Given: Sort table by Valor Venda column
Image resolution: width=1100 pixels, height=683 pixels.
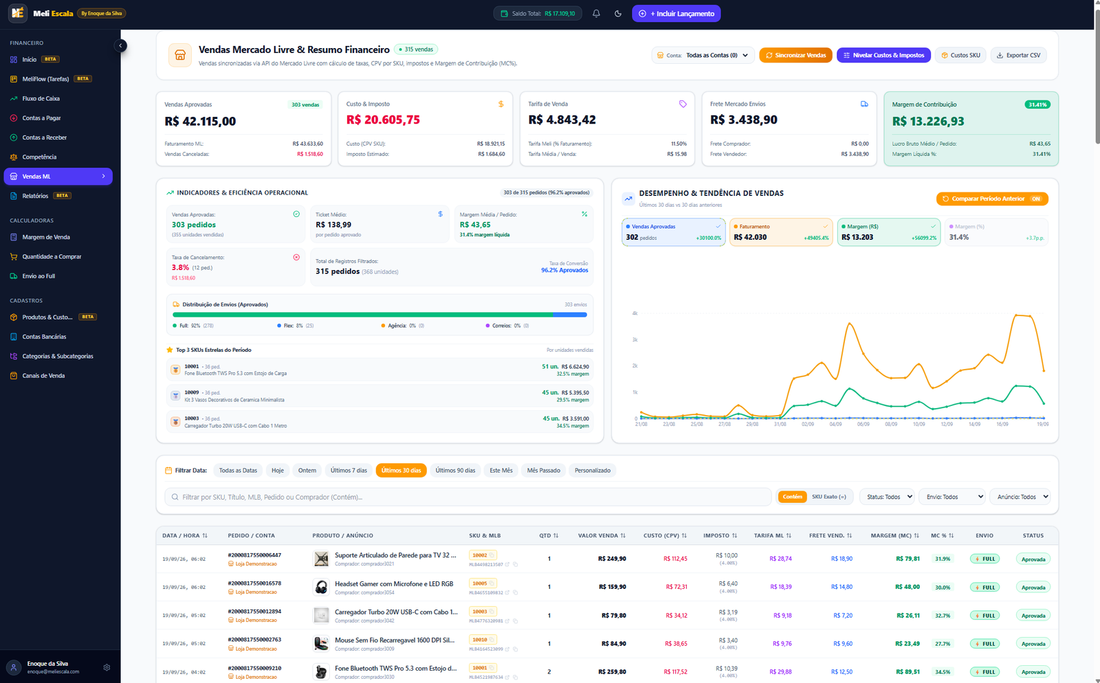Looking at the screenshot, I should coord(602,536).
